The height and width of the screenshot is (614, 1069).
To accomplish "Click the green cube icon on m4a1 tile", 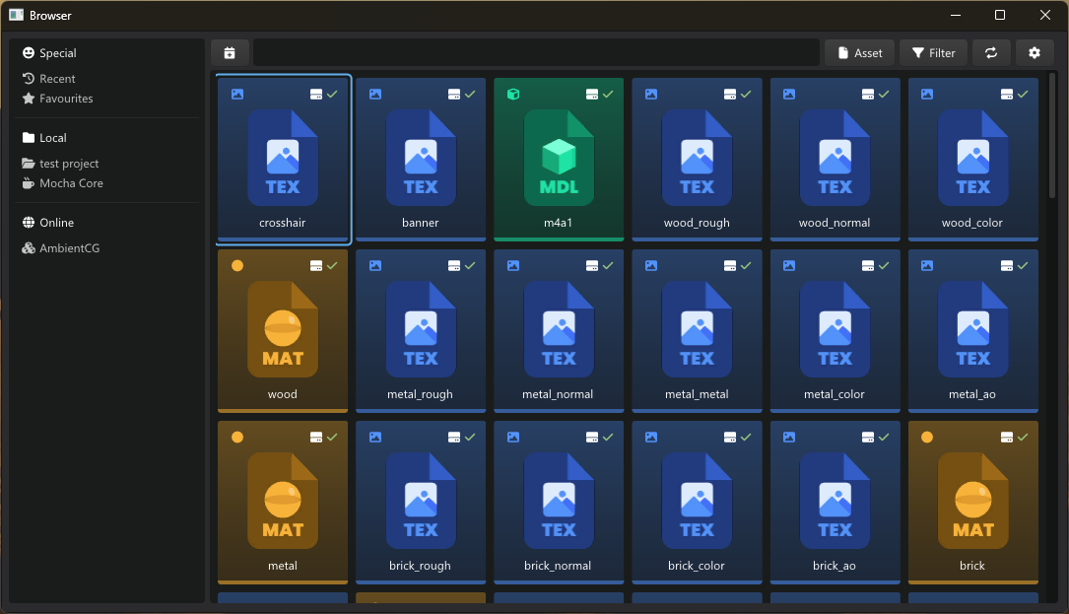I will click(513, 94).
